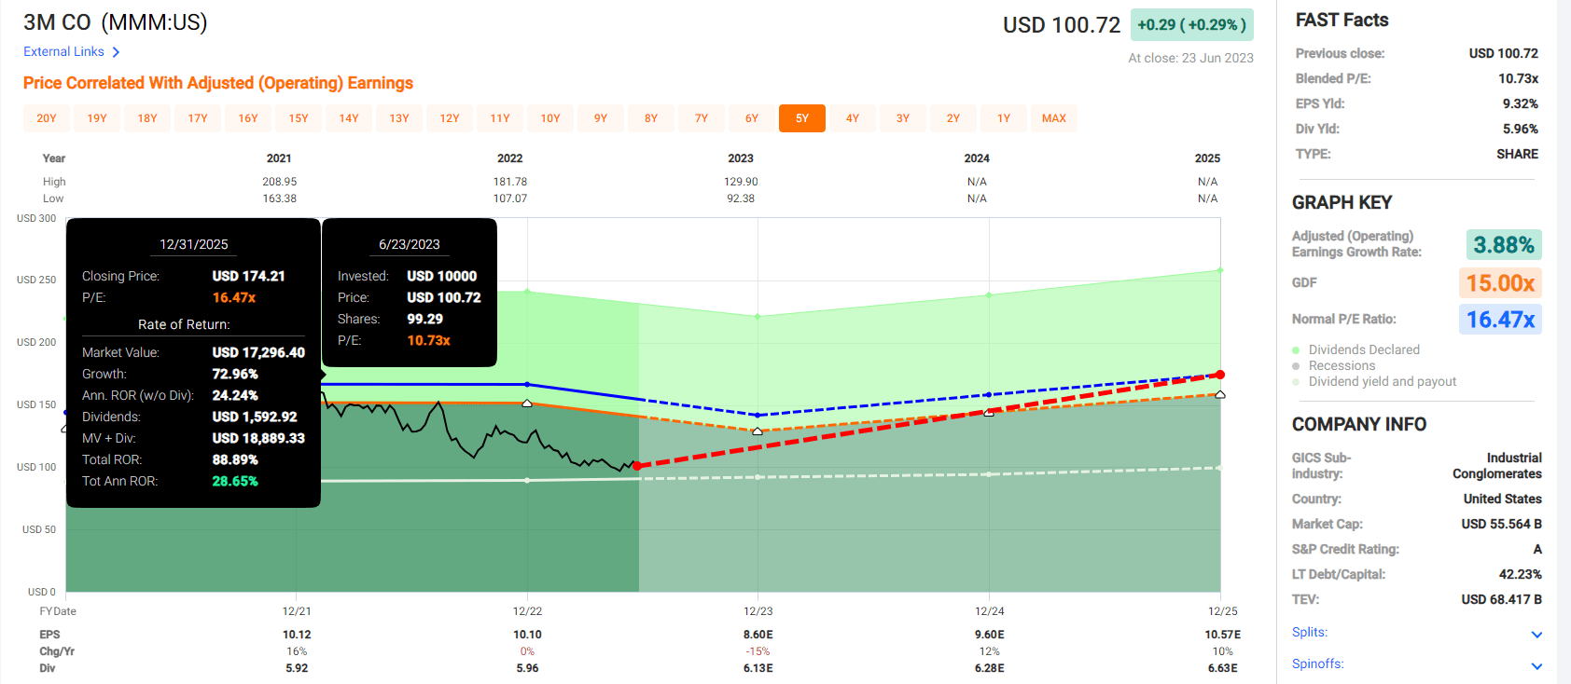The width and height of the screenshot is (1571, 684).
Task: Expand the Spinoffs section
Action: pos(1417,664)
